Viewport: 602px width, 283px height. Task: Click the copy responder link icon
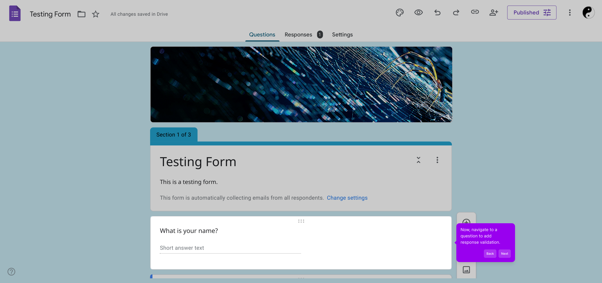tap(475, 12)
